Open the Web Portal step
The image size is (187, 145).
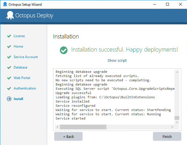click(x=22, y=78)
